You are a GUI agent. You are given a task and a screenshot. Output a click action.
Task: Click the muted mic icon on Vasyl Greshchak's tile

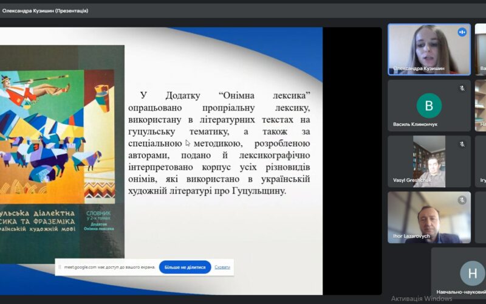(462, 144)
